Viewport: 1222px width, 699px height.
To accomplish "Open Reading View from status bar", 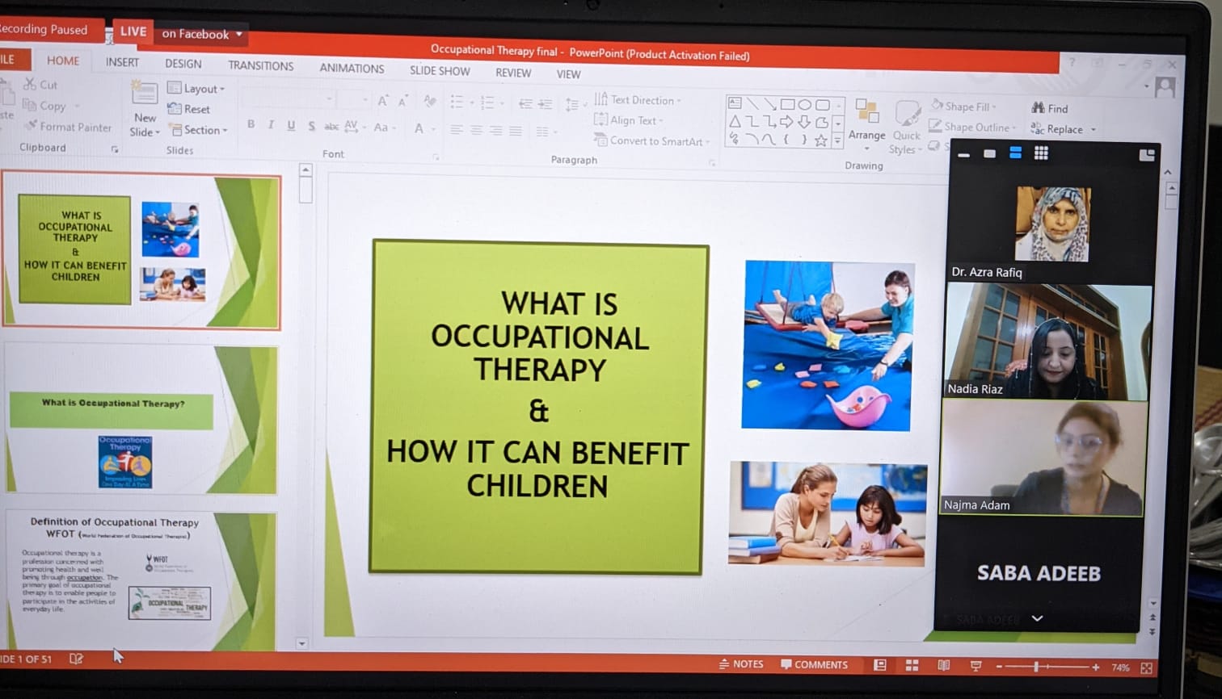I will click(x=943, y=665).
